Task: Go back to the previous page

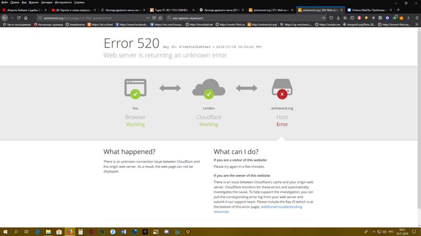Action: pyautogui.click(x=5, y=18)
